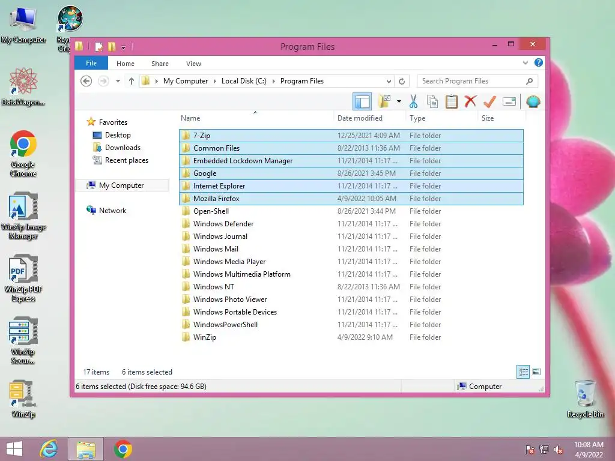The width and height of the screenshot is (615, 461).
Task: Open Downloads in Favorites list
Action: 117,148
